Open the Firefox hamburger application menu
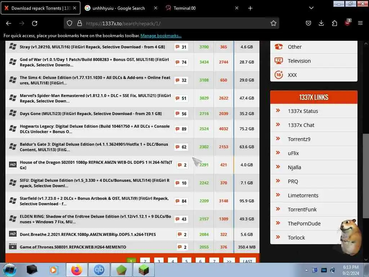This screenshot has width=369, height=277. [360, 23]
